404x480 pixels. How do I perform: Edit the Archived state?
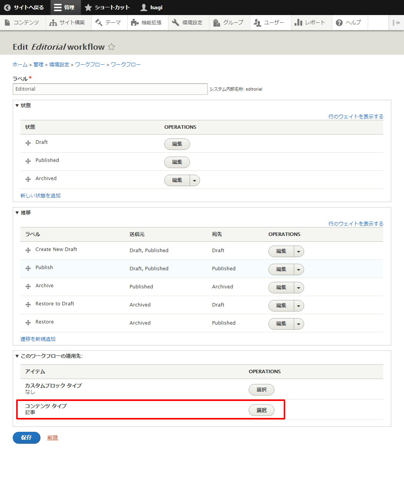pyautogui.click(x=177, y=180)
